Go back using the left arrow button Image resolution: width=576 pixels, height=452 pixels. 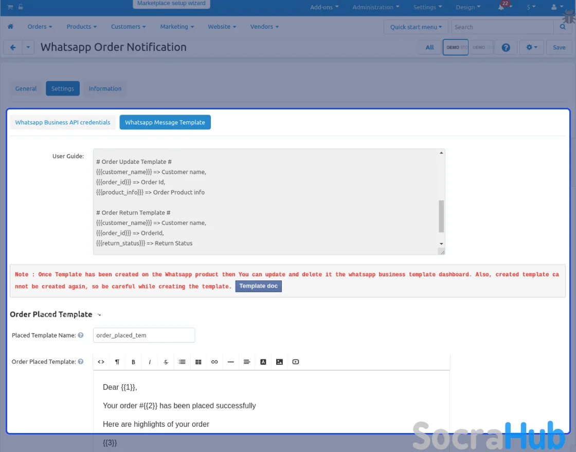click(x=13, y=47)
